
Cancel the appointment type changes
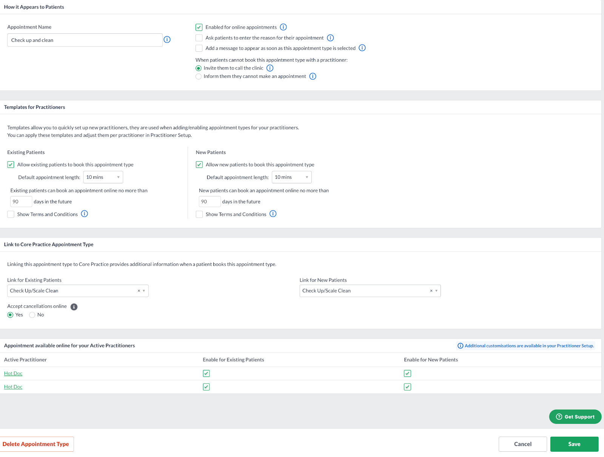click(522, 444)
